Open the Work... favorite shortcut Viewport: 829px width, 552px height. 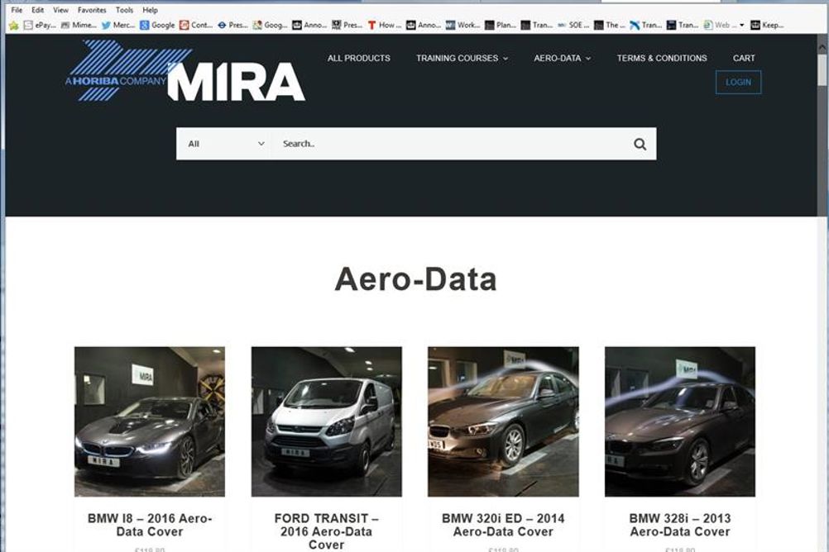tap(462, 25)
